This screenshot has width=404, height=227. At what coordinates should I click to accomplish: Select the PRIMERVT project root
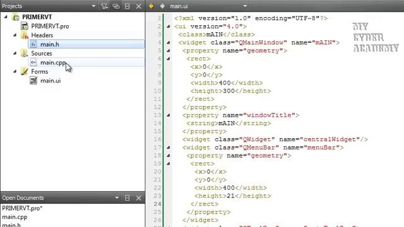click(x=37, y=17)
